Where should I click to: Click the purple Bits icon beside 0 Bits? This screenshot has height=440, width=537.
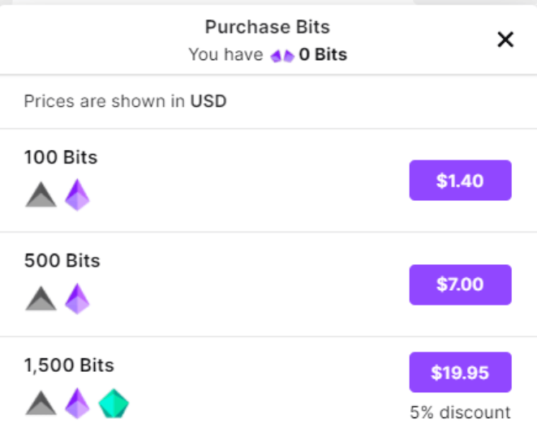coord(282,56)
